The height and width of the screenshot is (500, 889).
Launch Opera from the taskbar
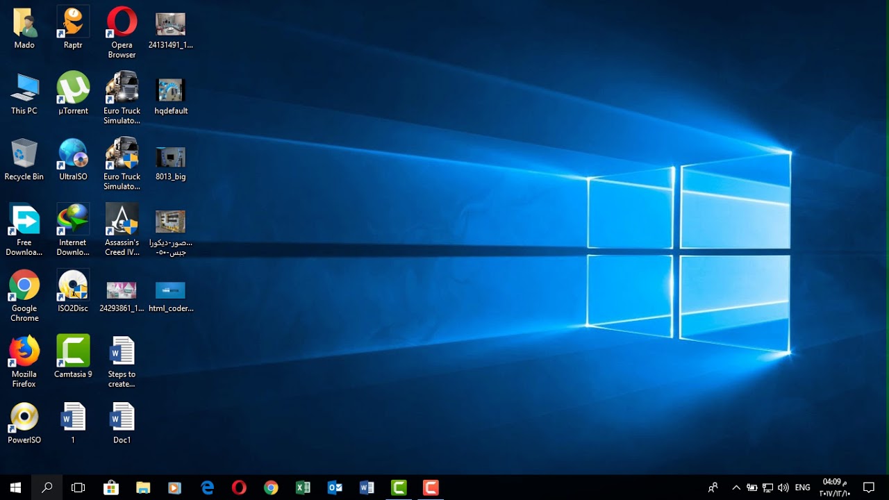coord(239,487)
